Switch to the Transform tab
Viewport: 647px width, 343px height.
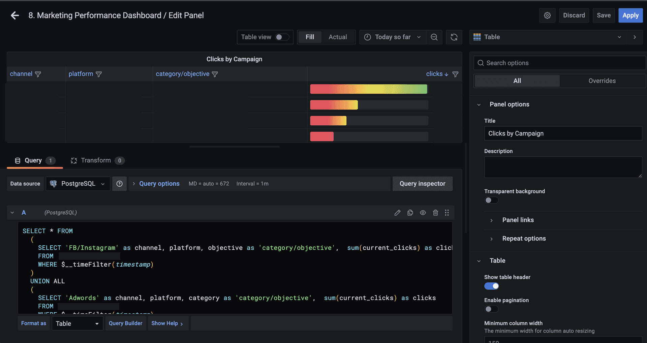click(96, 160)
